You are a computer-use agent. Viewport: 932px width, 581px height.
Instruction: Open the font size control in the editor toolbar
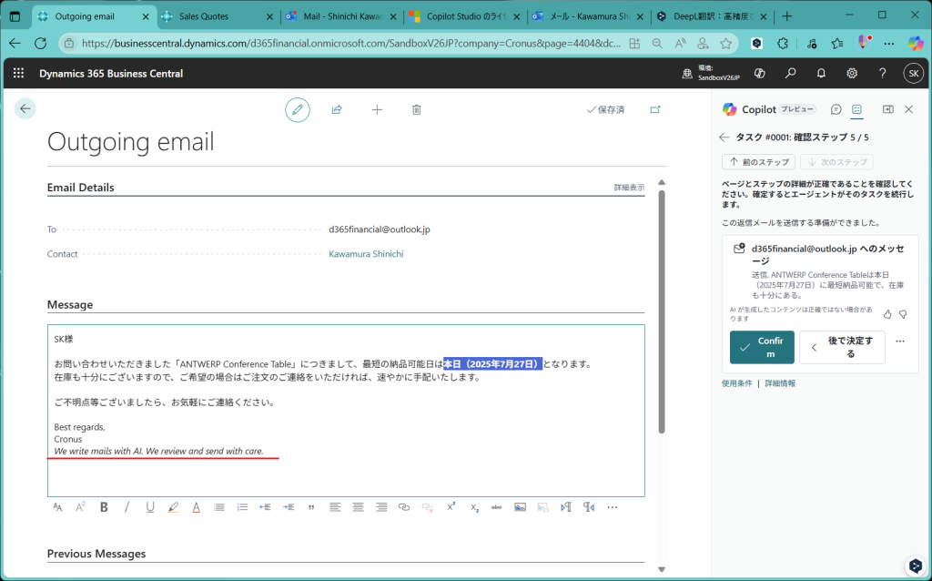pyautogui.click(x=57, y=507)
